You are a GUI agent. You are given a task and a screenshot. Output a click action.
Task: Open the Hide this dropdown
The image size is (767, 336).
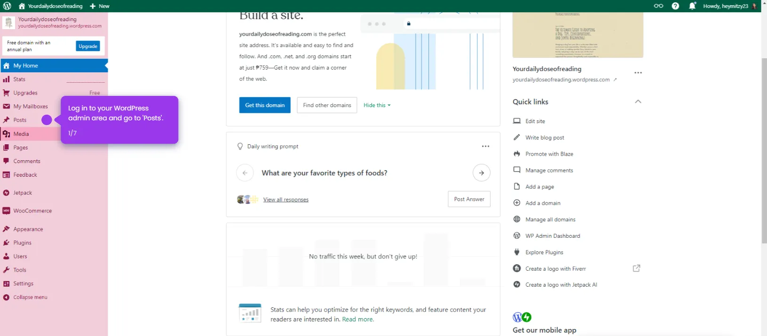pos(377,105)
